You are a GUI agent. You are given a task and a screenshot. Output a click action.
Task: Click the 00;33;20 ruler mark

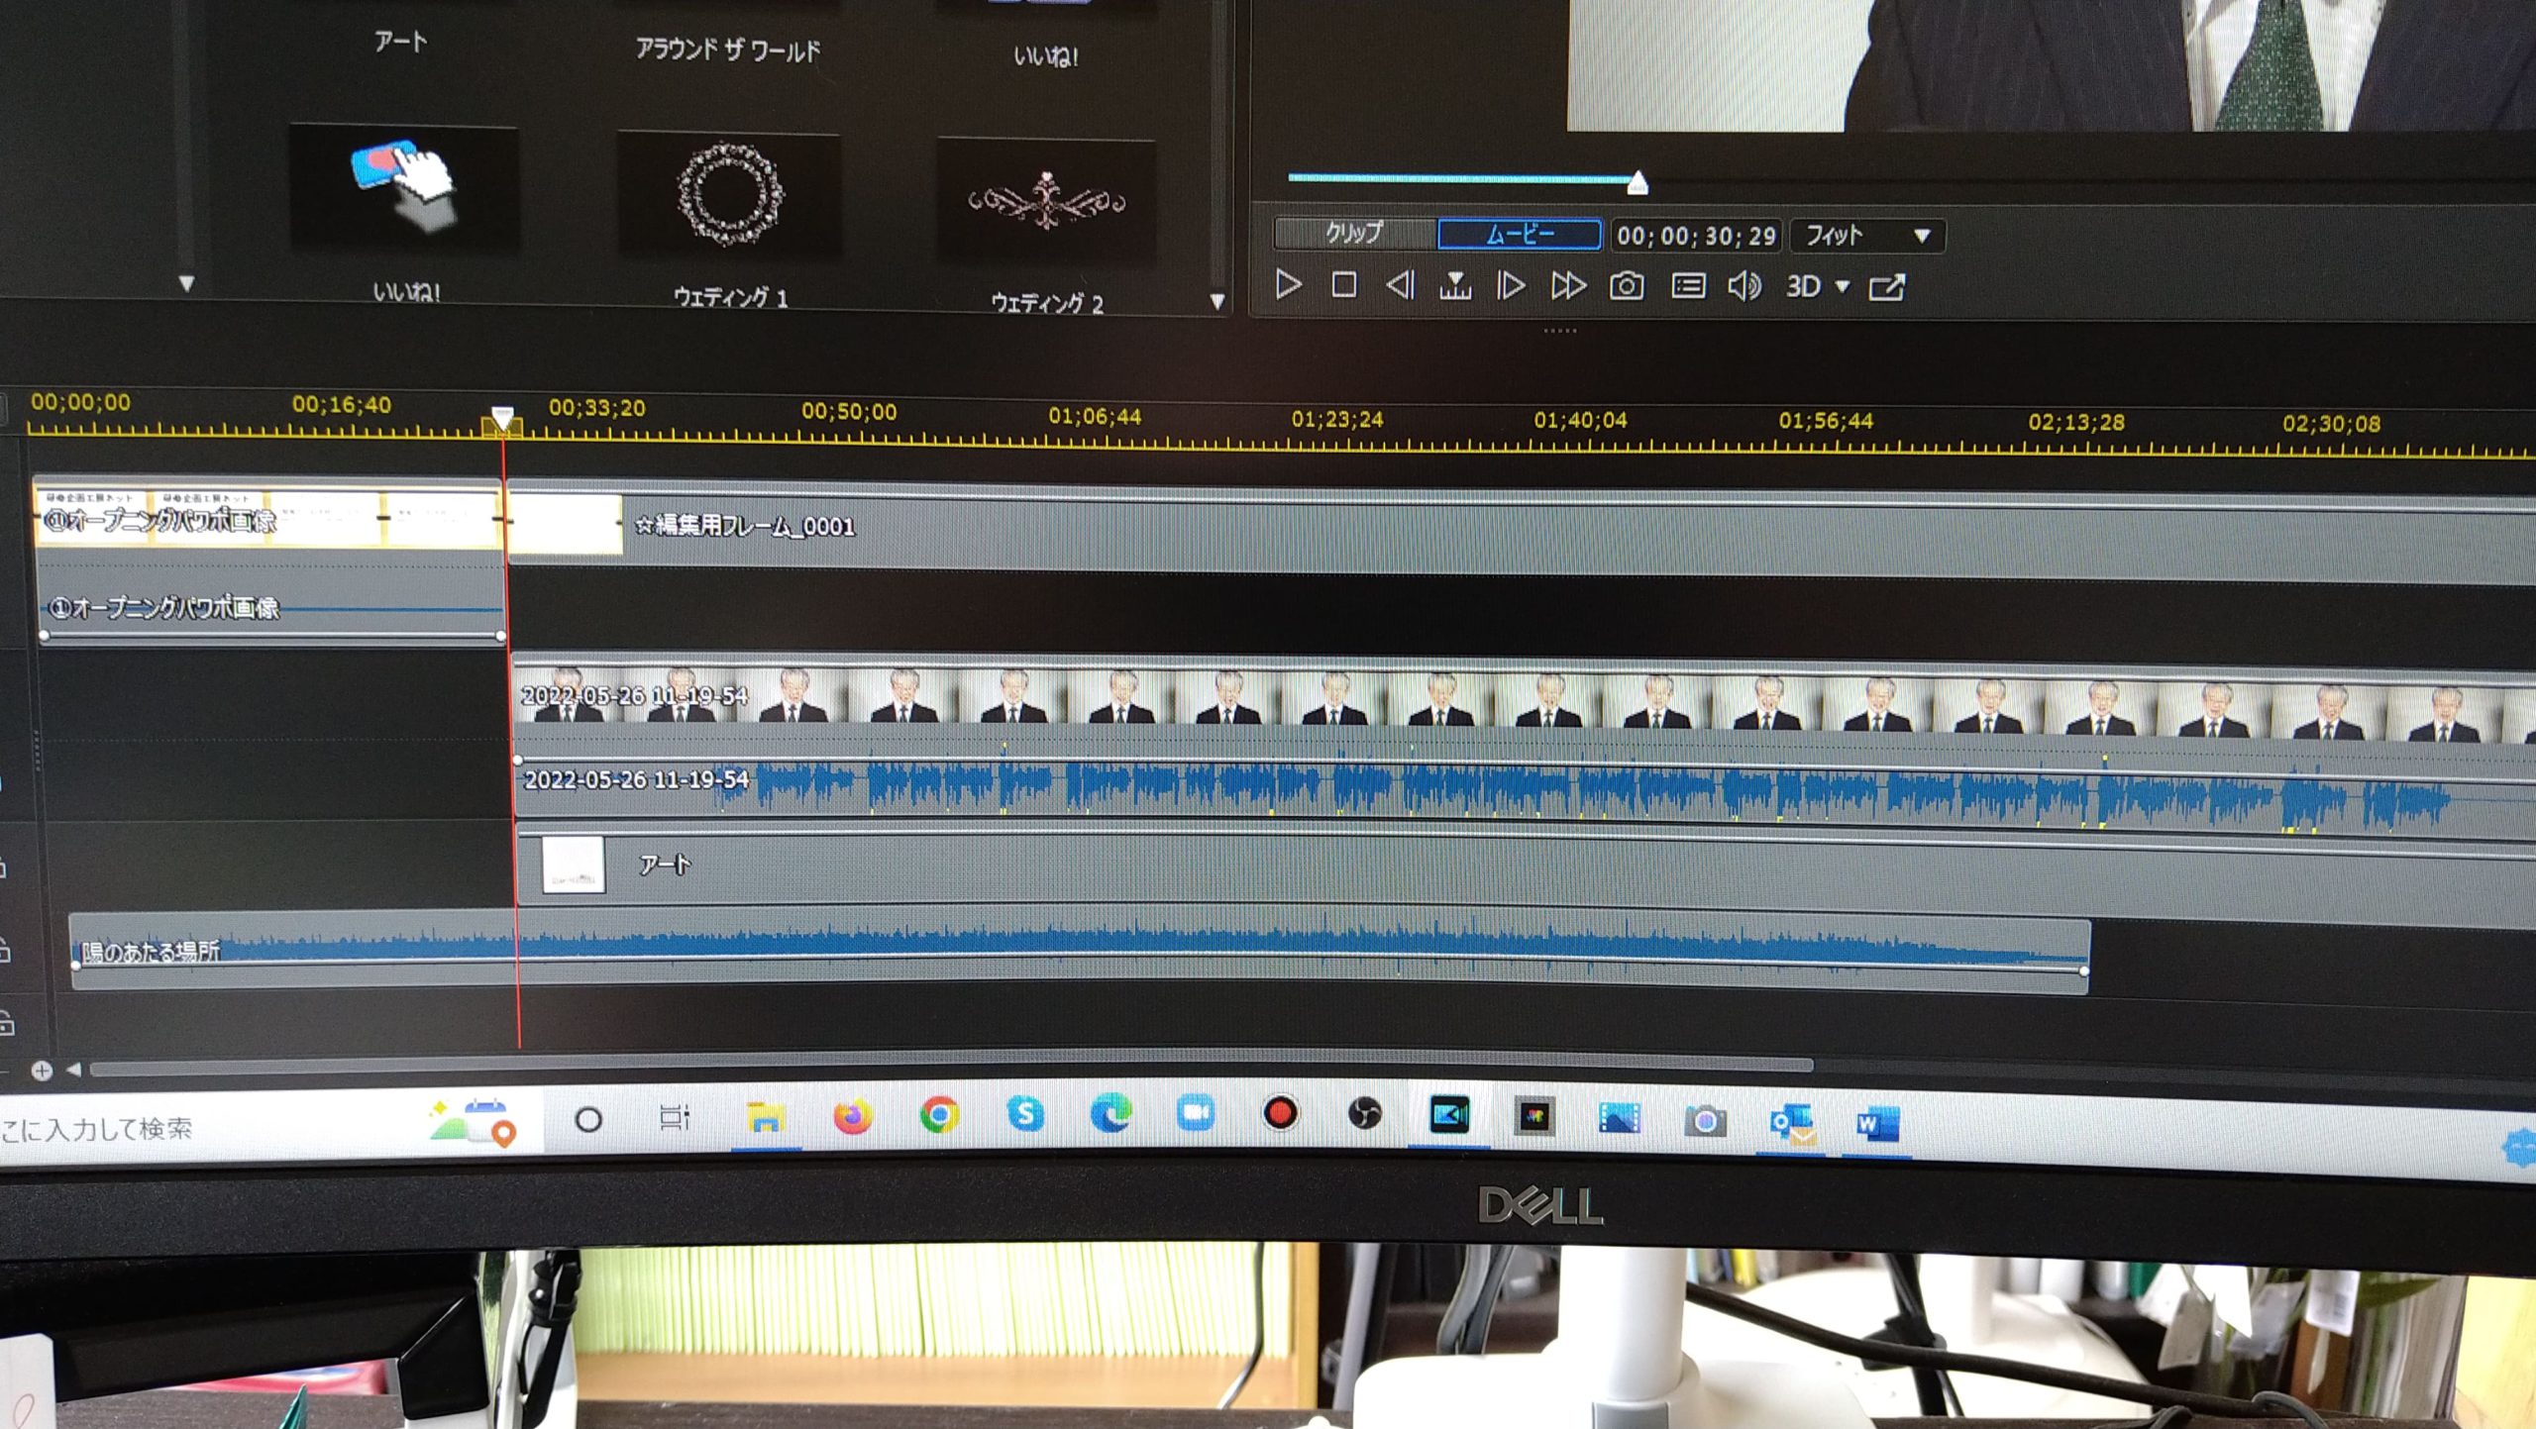pyautogui.click(x=596, y=408)
